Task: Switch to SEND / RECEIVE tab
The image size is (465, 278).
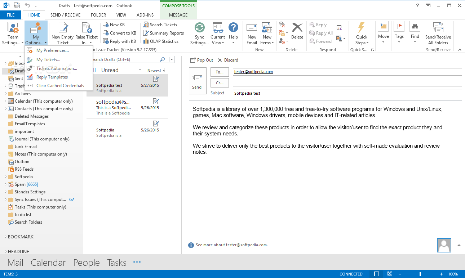Action: point(65,15)
